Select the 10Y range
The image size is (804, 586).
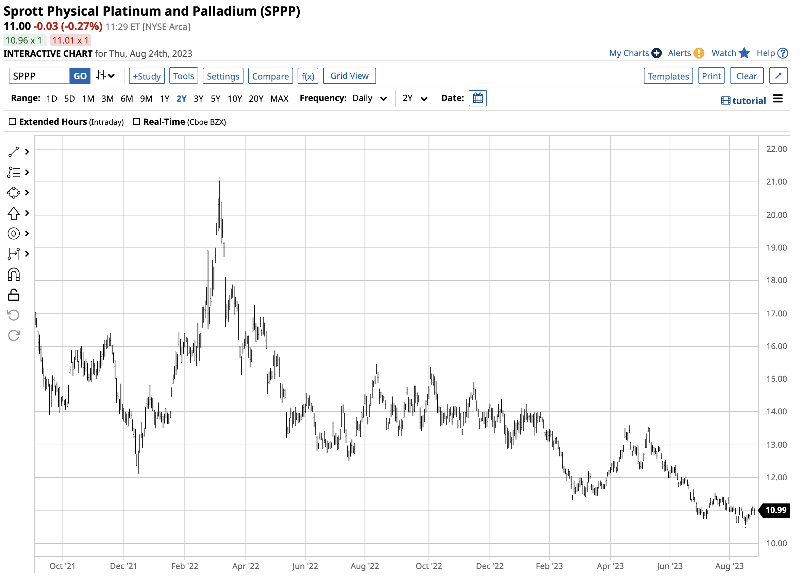click(235, 99)
